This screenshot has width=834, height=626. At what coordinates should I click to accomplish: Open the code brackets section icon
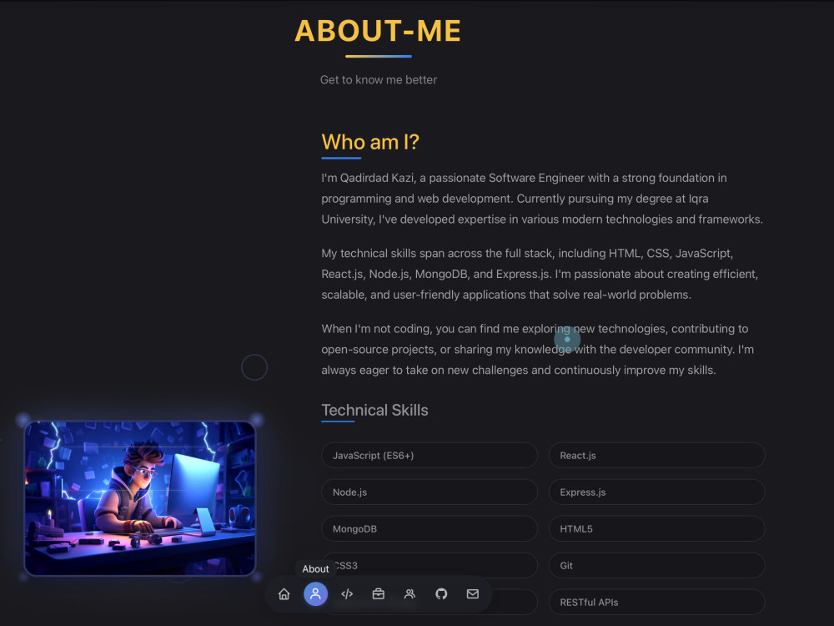347,594
